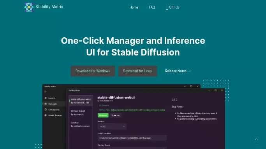Choose stable-diffusion-webui package entry
266x149 pixels.
[x=81, y=101]
